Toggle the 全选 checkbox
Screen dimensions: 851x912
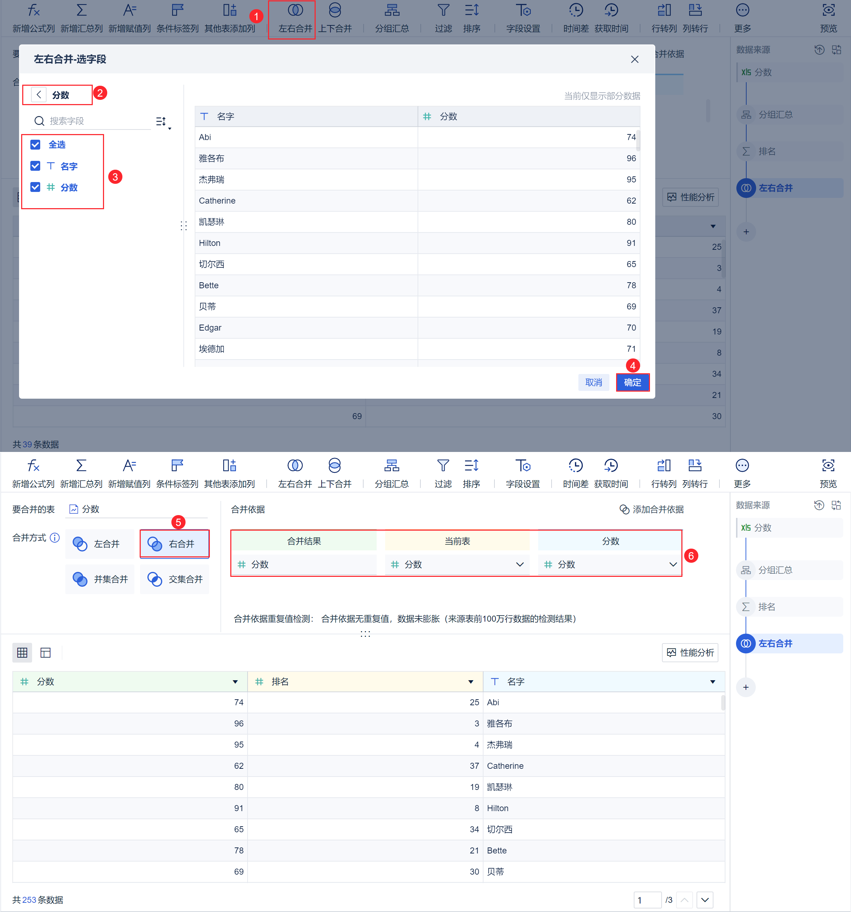coord(35,145)
